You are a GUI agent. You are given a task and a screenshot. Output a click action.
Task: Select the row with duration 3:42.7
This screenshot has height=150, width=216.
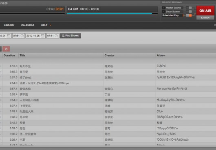(108, 123)
